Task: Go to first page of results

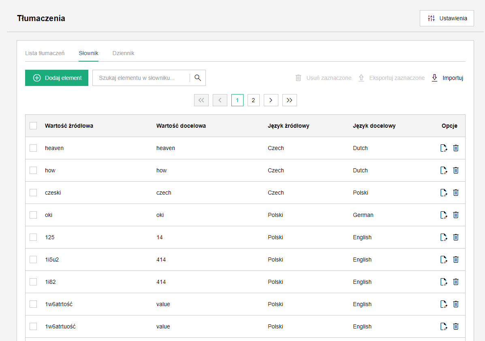Action: coord(201,100)
